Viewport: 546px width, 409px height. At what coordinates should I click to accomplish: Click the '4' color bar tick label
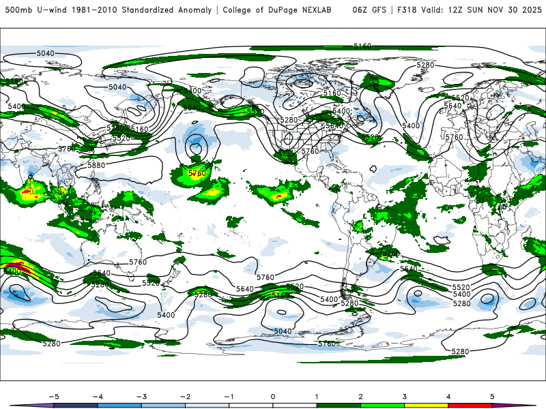[x=448, y=397]
